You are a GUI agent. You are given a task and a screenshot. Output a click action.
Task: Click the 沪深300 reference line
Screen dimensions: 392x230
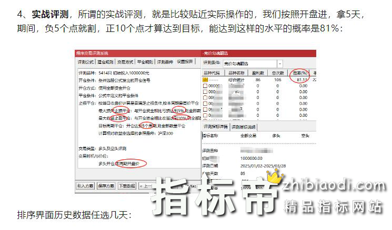click(136, 134)
